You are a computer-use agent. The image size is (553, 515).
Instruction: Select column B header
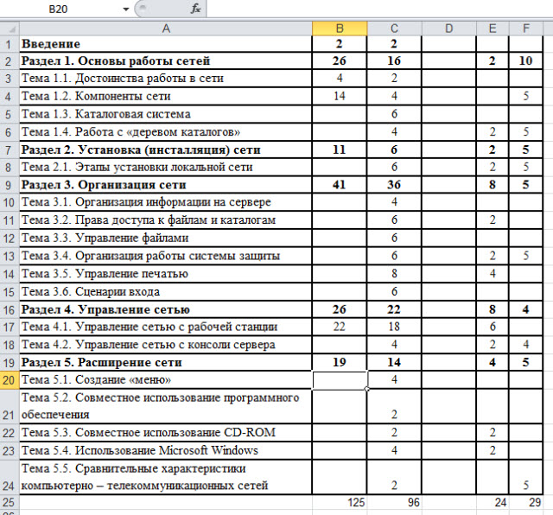point(340,28)
